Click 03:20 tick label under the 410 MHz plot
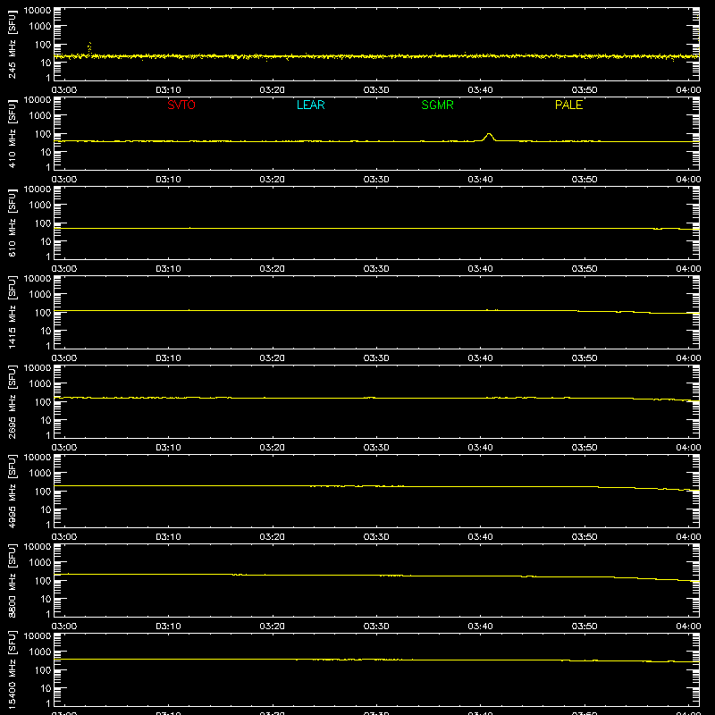Image resolution: width=715 pixels, height=715 pixels. 273,180
